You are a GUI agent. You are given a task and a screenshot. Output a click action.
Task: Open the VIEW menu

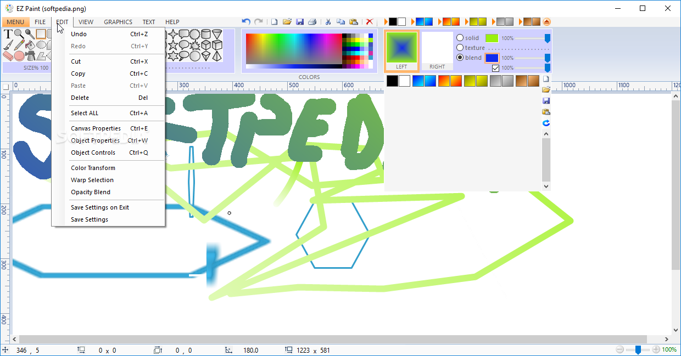coord(86,22)
